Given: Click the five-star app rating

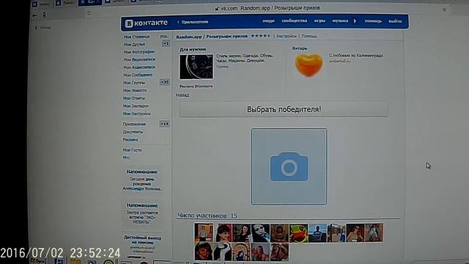Looking at the screenshot, I should [x=260, y=36].
